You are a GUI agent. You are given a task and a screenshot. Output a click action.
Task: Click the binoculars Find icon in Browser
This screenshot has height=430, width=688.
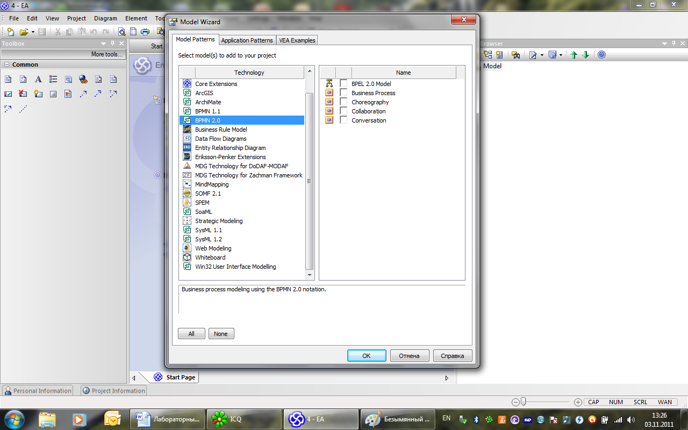click(516, 55)
